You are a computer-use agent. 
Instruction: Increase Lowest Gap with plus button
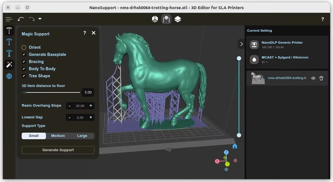91,117
